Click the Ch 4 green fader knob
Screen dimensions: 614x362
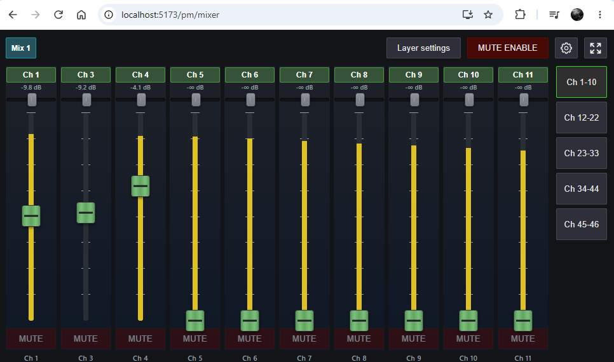[x=140, y=186]
